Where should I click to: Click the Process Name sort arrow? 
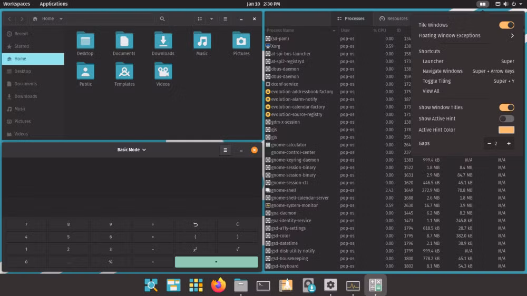point(334,31)
